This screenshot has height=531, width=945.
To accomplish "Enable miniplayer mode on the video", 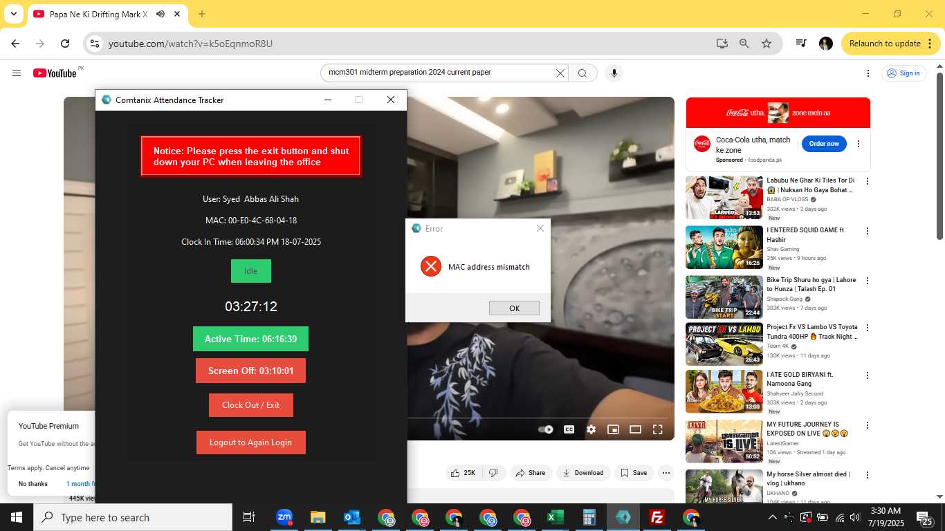I will [x=613, y=429].
